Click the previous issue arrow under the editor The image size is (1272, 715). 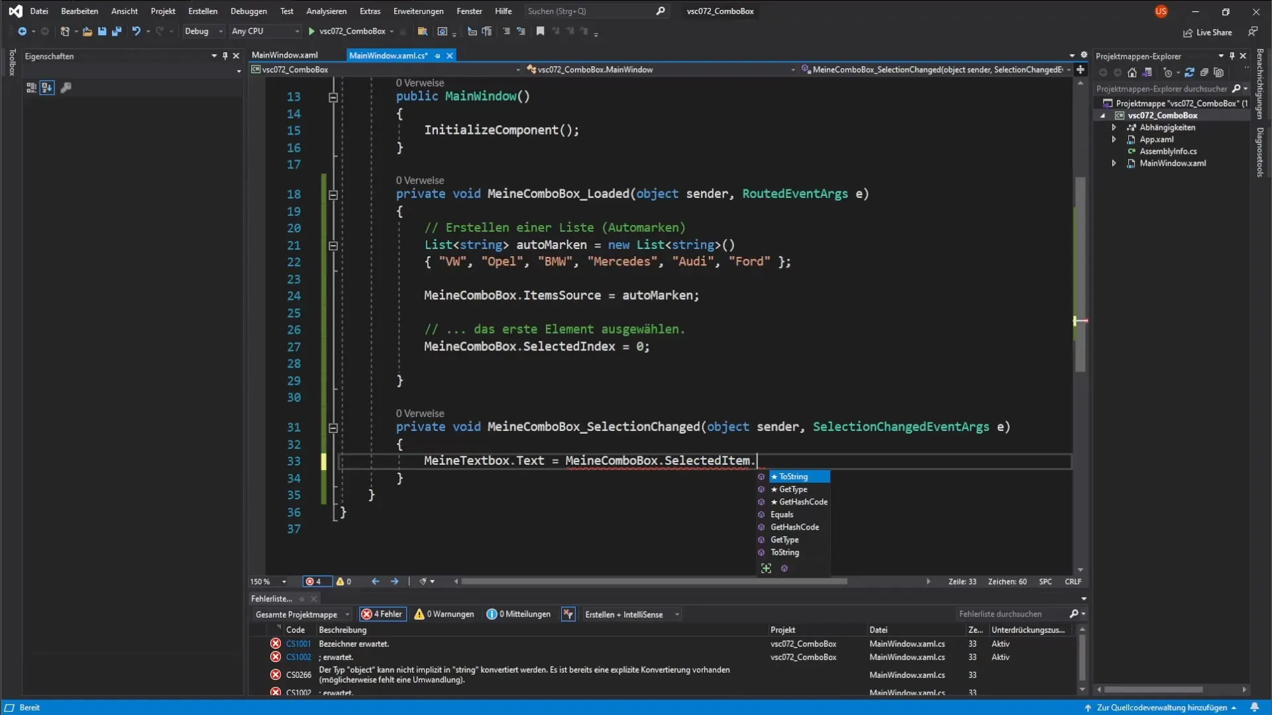pos(376,581)
